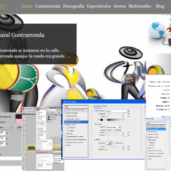Click the highlighted Capa menu in Photoshop
The image size is (171, 171).
[38, 108]
